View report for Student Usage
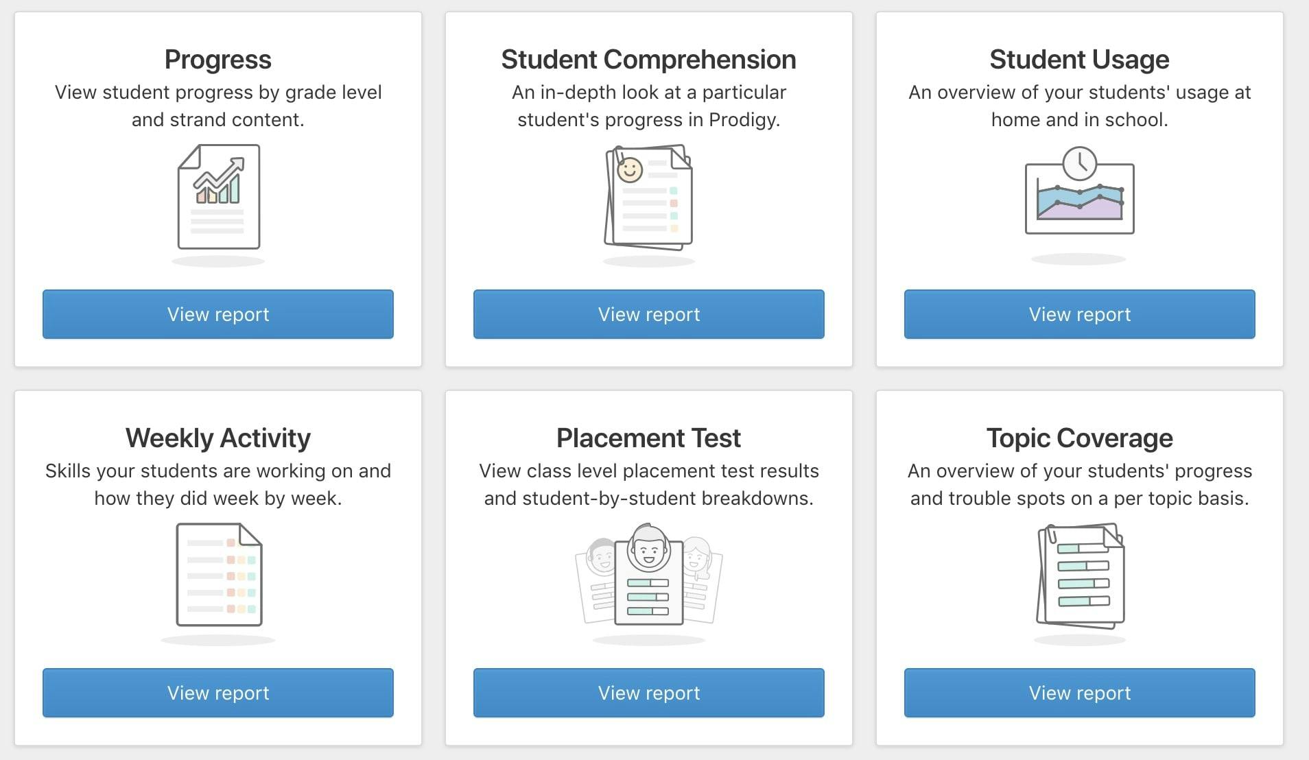Image resolution: width=1309 pixels, height=760 pixels. 1080,314
